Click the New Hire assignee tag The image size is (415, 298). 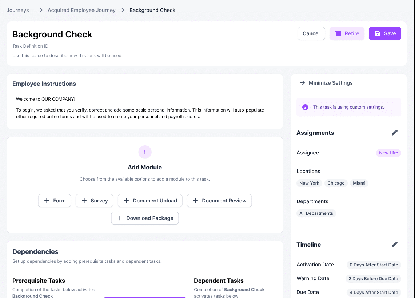[388, 153]
